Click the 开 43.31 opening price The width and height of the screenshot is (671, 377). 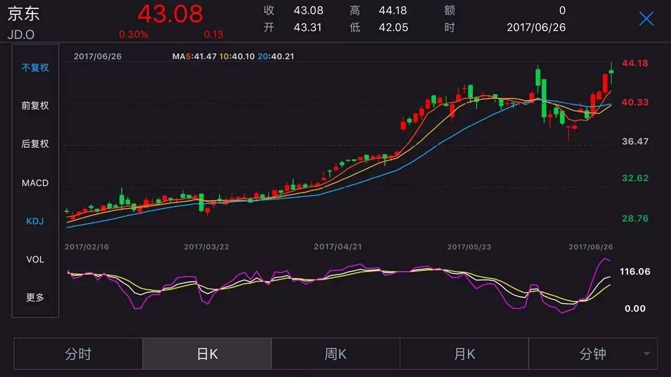click(x=293, y=27)
